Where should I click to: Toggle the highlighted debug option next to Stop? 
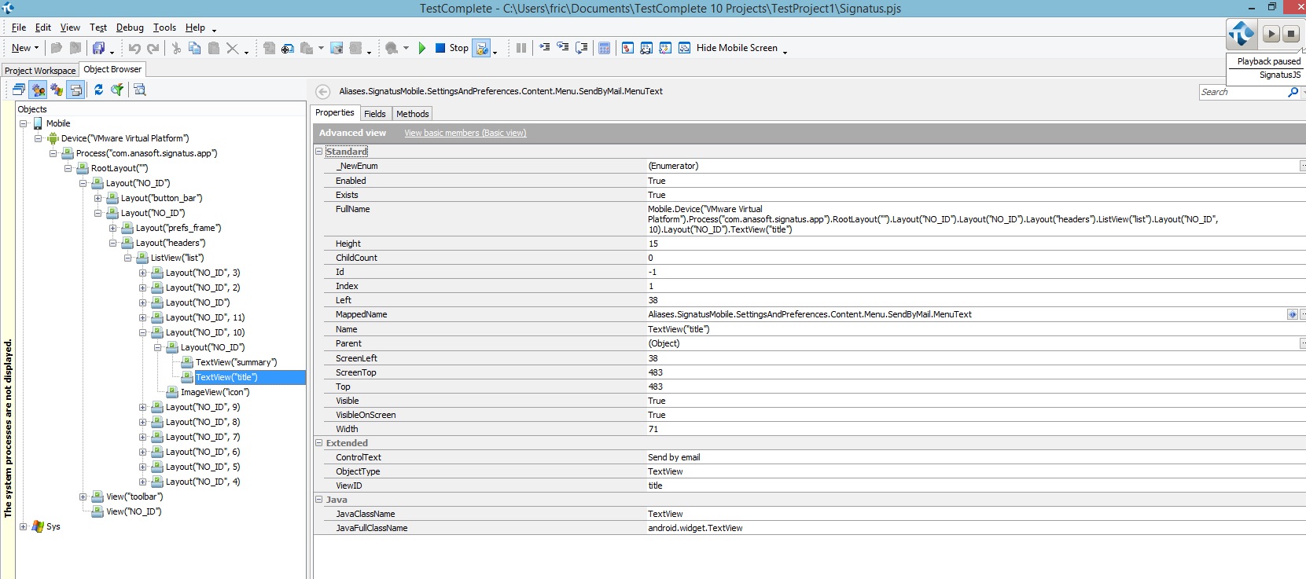pyautogui.click(x=481, y=48)
